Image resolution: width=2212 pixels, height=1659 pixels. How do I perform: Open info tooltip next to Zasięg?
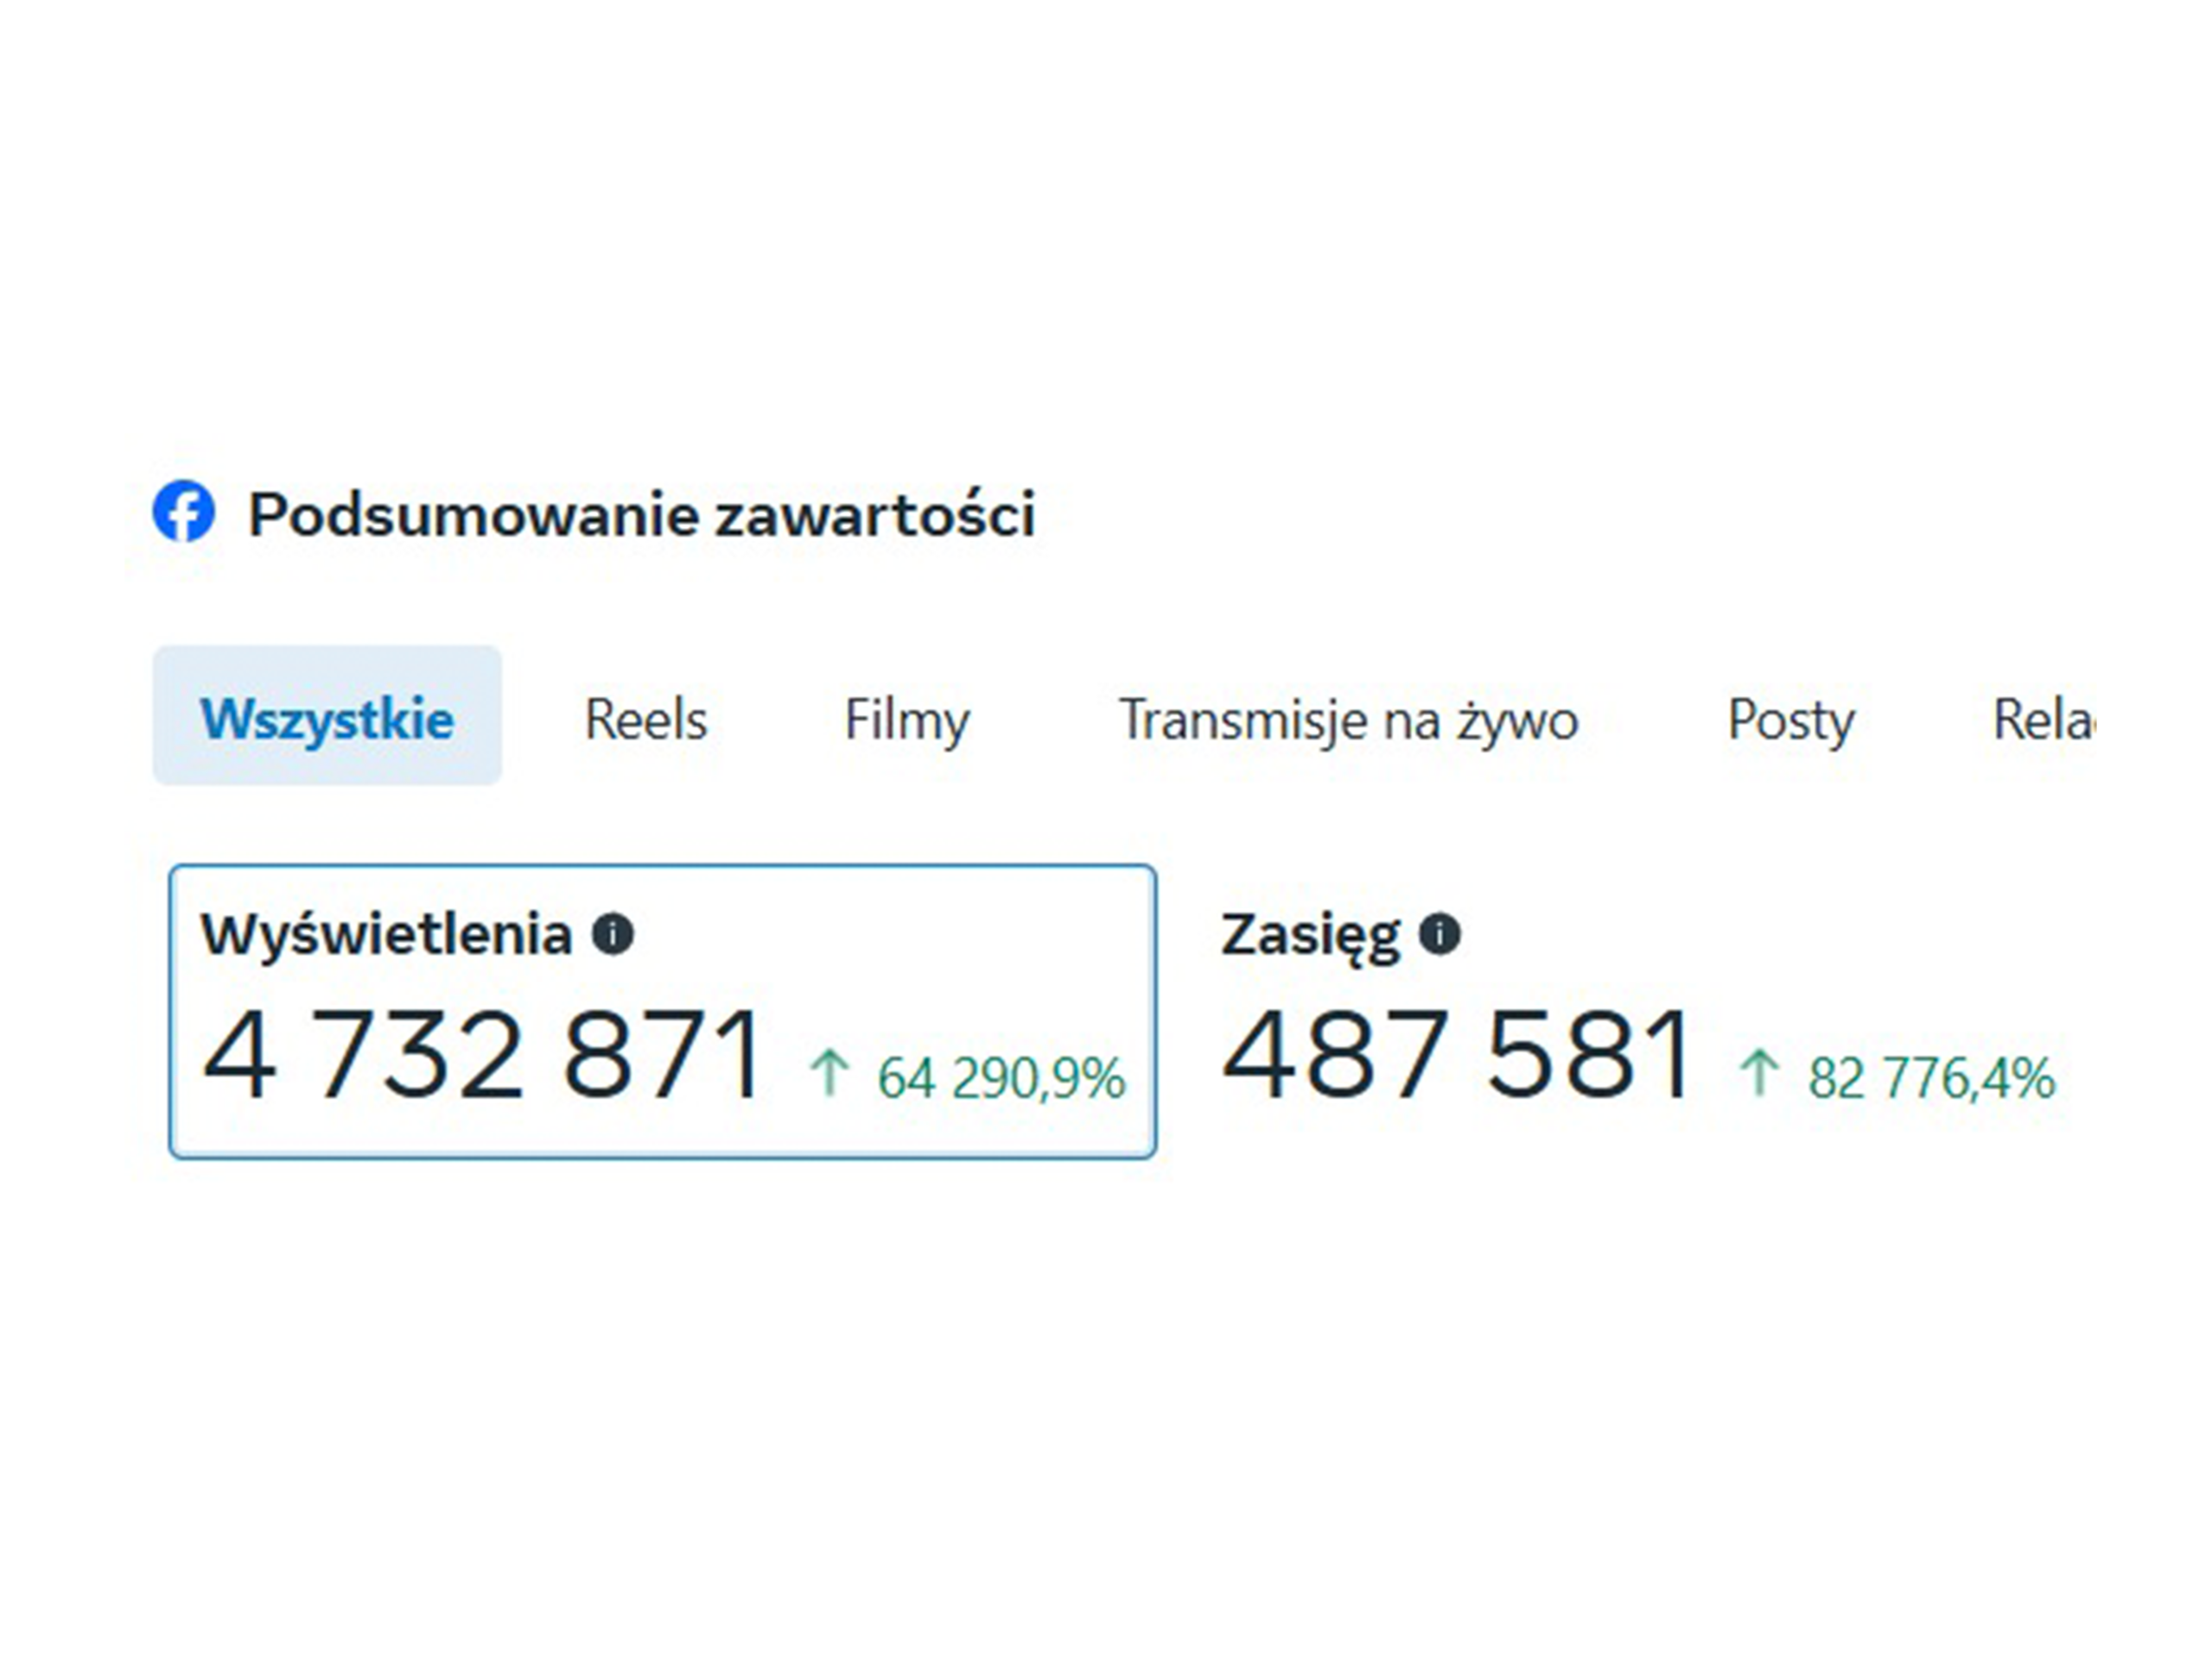pyautogui.click(x=1439, y=934)
